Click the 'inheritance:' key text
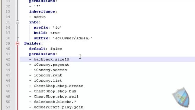The image size is (195, 110). (43, 12)
